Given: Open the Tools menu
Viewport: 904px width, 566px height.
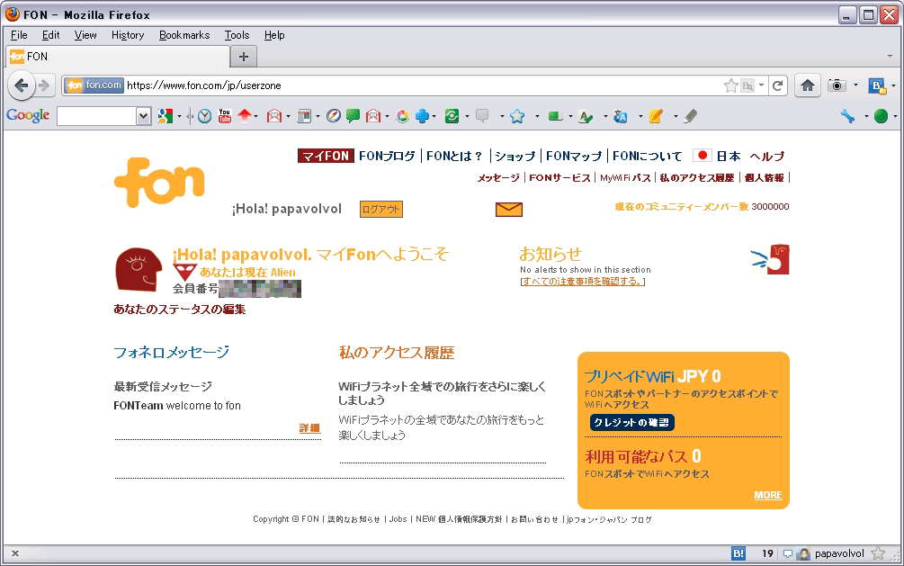Looking at the screenshot, I should tap(237, 35).
